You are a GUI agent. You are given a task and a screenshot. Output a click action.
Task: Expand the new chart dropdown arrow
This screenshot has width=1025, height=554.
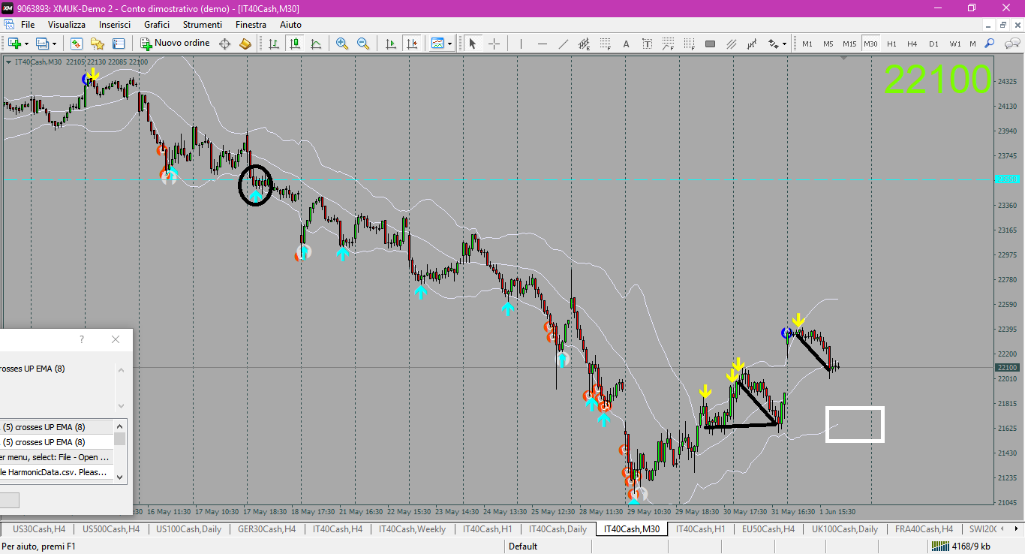coord(26,44)
